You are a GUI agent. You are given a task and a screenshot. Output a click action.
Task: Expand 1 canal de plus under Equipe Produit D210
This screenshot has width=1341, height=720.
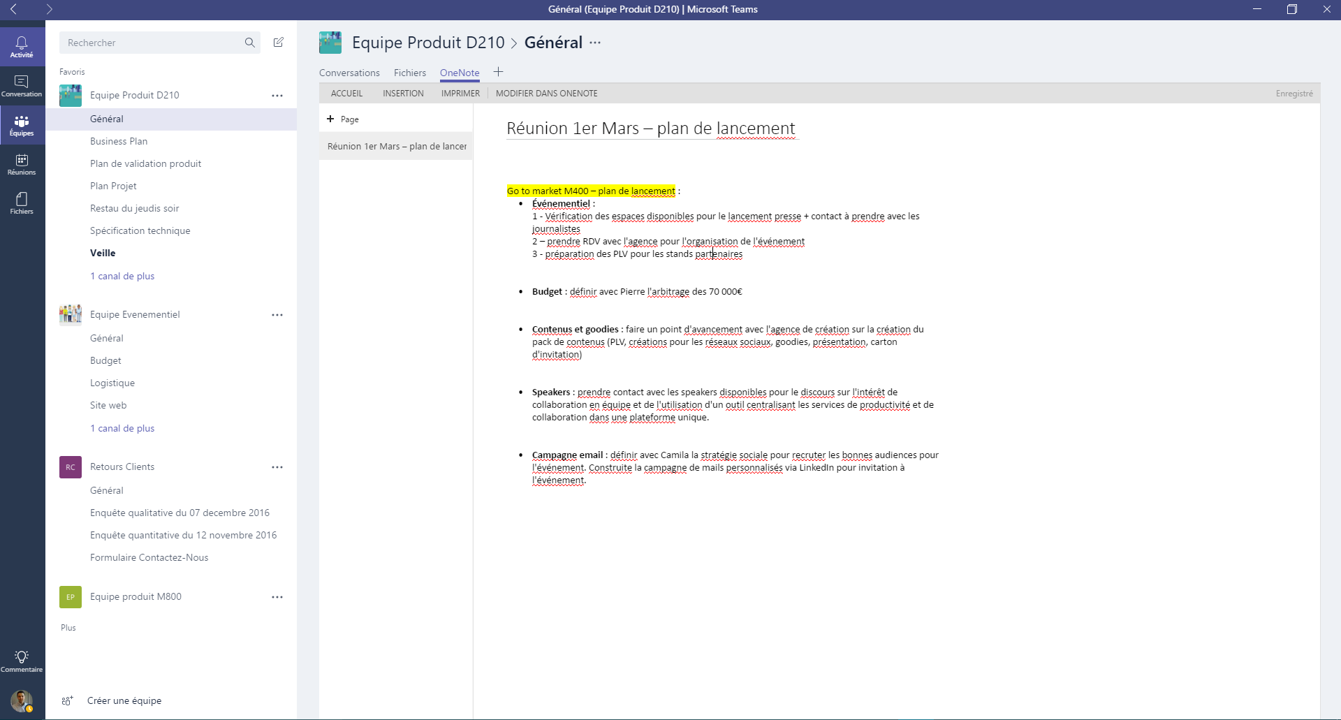(x=122, y=276)
